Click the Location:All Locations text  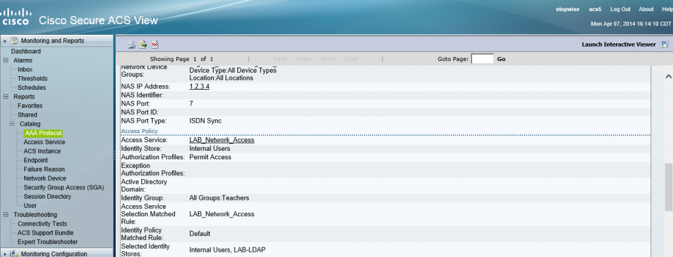[221, 78]
